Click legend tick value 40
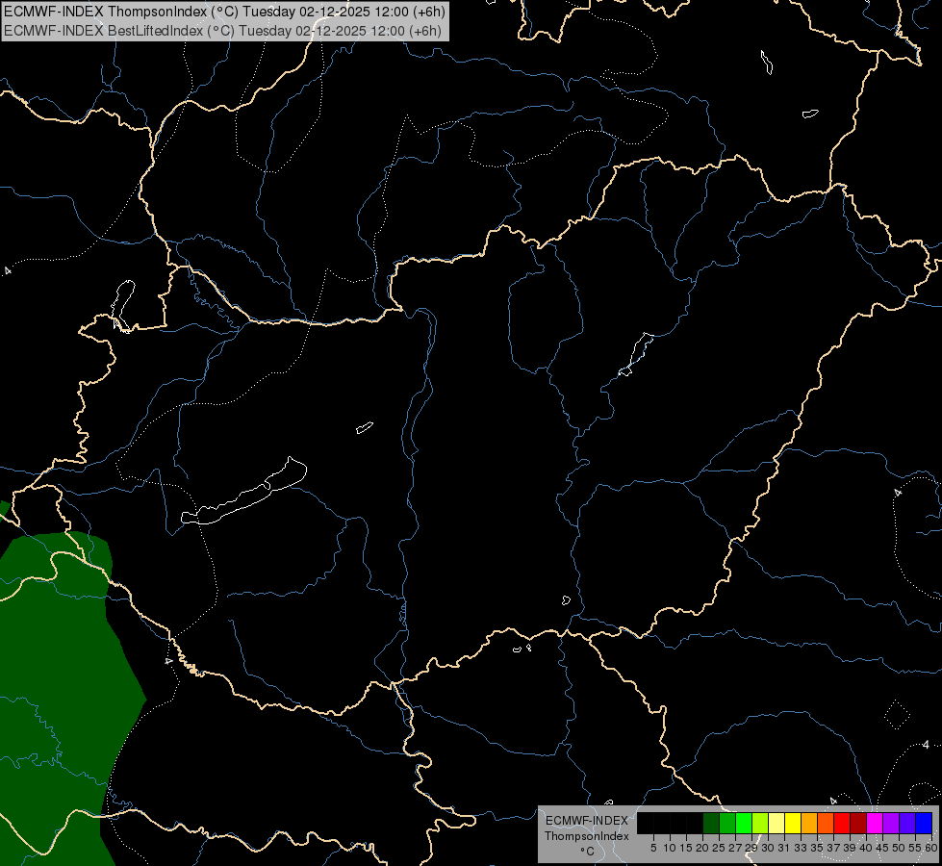942x866 pixels. pos(866,848)
